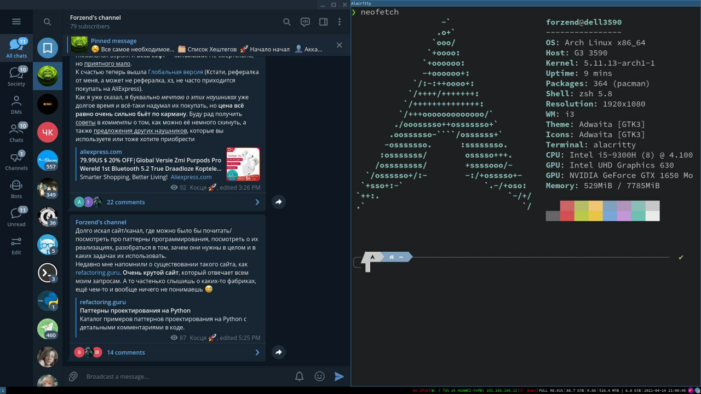The width and height of the screenshot is (701, 394).
Task: Click refactoring.guru link in post text
Action: coord(99,273)
